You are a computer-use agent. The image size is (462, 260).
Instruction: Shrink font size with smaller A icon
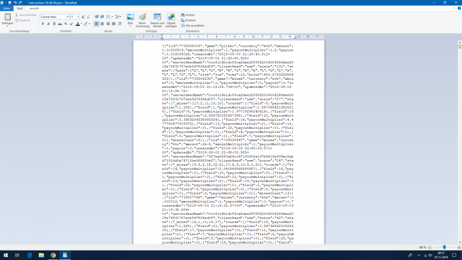(x=88, y=17)
